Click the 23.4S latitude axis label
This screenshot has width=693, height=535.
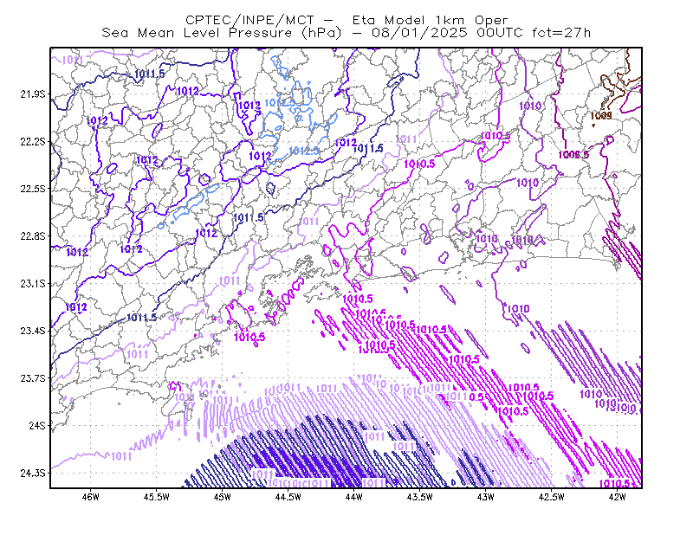[x=33, y=331]
